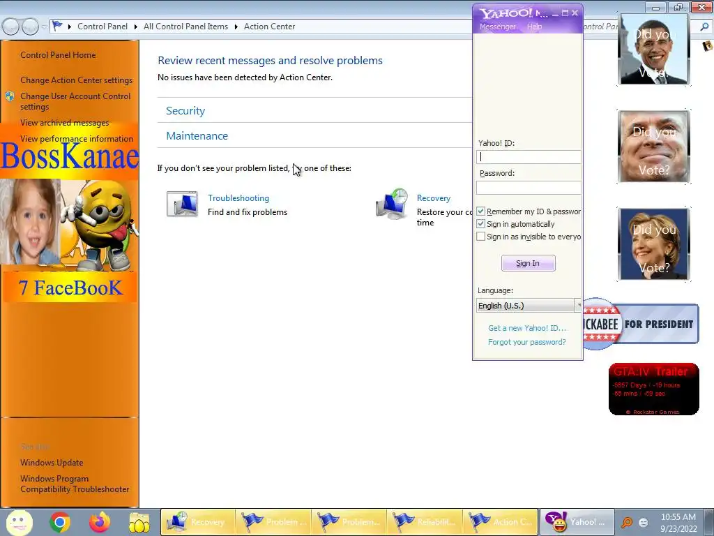
Task: Open the Help menu in Yahoo window
Action: coord(534,27)
